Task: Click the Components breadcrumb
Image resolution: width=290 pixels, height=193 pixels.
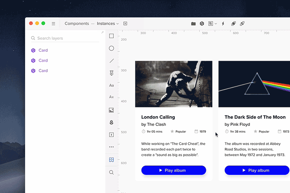Action: pyautogui.click(x=77, y=24)
